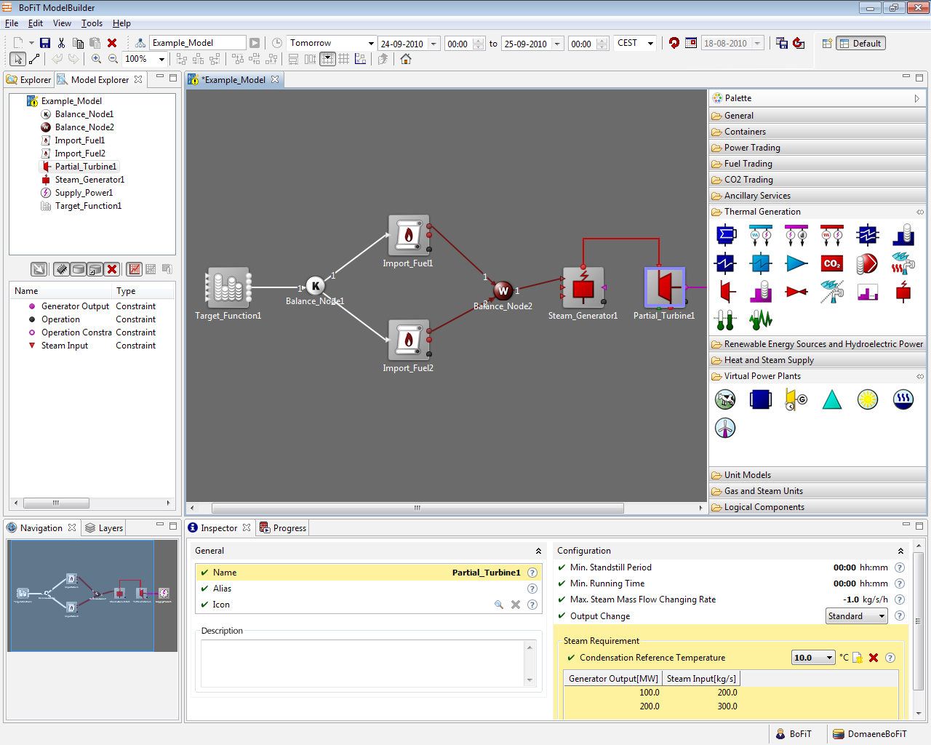Open the Power Trading palette drawer
This screenshot has width=931, height=745.
(x=818, y=148)
